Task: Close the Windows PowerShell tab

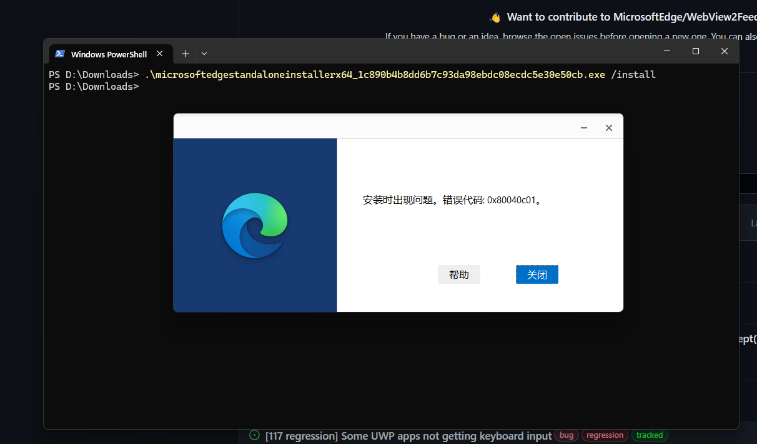Action: 160,54
